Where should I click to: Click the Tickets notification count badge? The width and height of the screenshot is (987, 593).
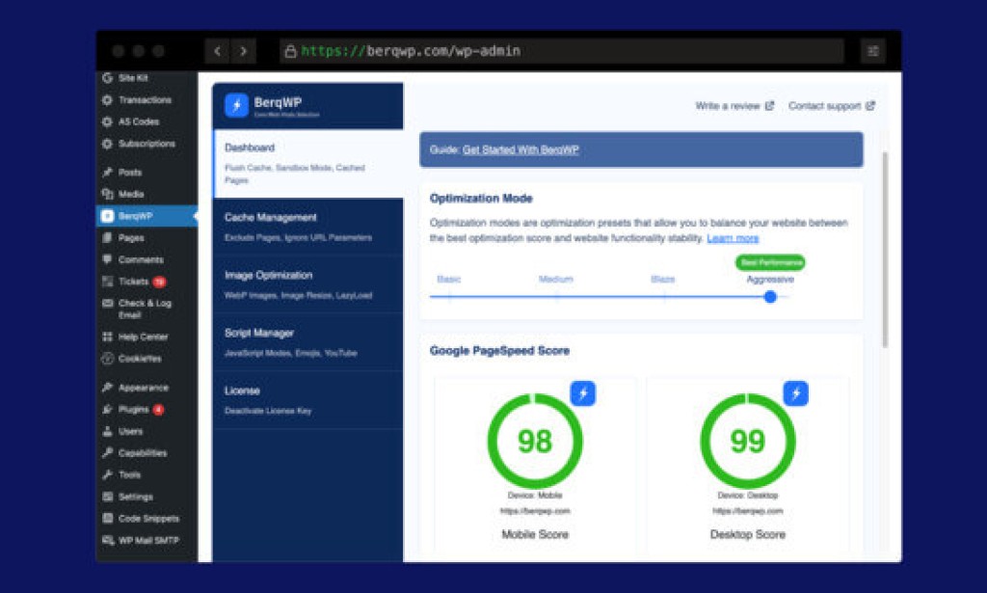pyautogui.click(x=159, y=282)
